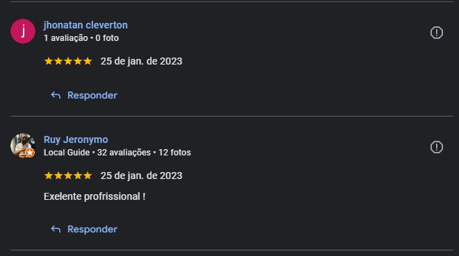
Task: Click the reply arrow icon under jhonatan's review
Action: (x=56, y=95)
